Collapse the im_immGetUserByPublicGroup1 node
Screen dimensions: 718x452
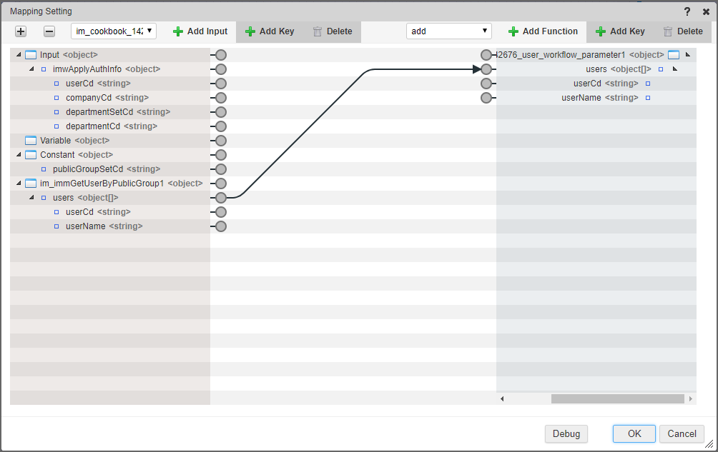tap(19, 184)
